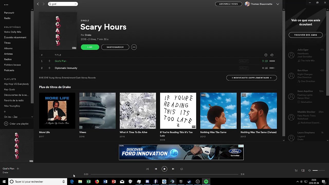Open the More Life album cover

[57, 111]
